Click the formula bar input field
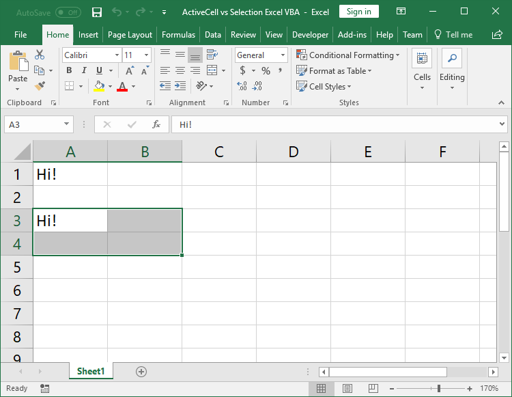 pyautogui.click(x=337, y=124)
